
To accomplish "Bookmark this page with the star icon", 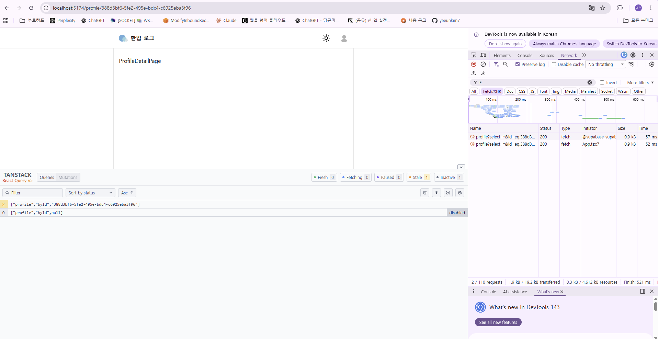I will 603,8.
